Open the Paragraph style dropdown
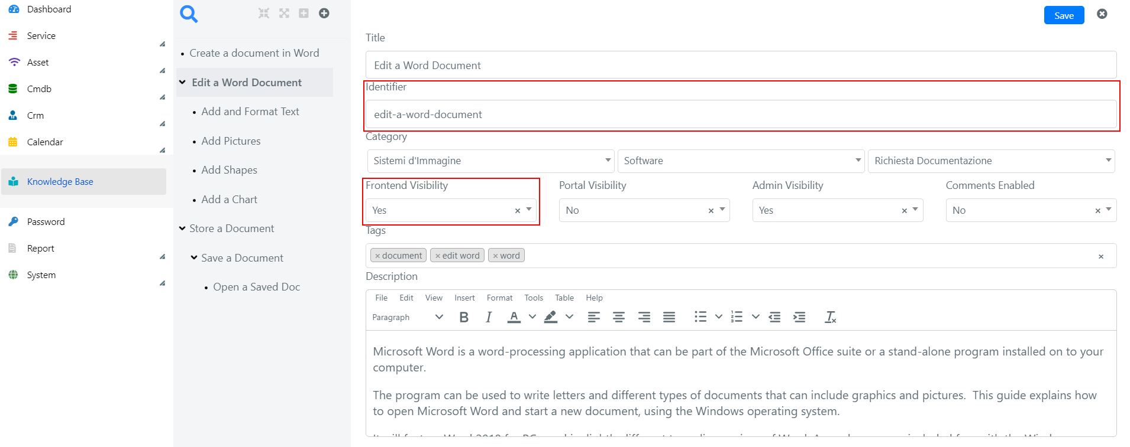 point(408,317)
